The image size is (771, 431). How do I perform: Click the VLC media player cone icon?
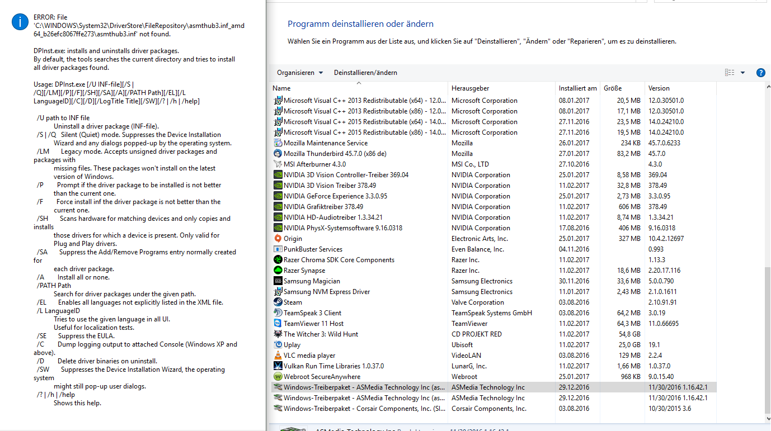(x=278, y=356)
